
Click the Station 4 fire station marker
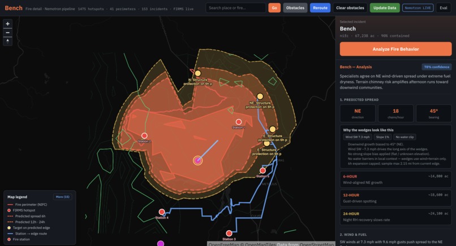(x=162, y=212)
